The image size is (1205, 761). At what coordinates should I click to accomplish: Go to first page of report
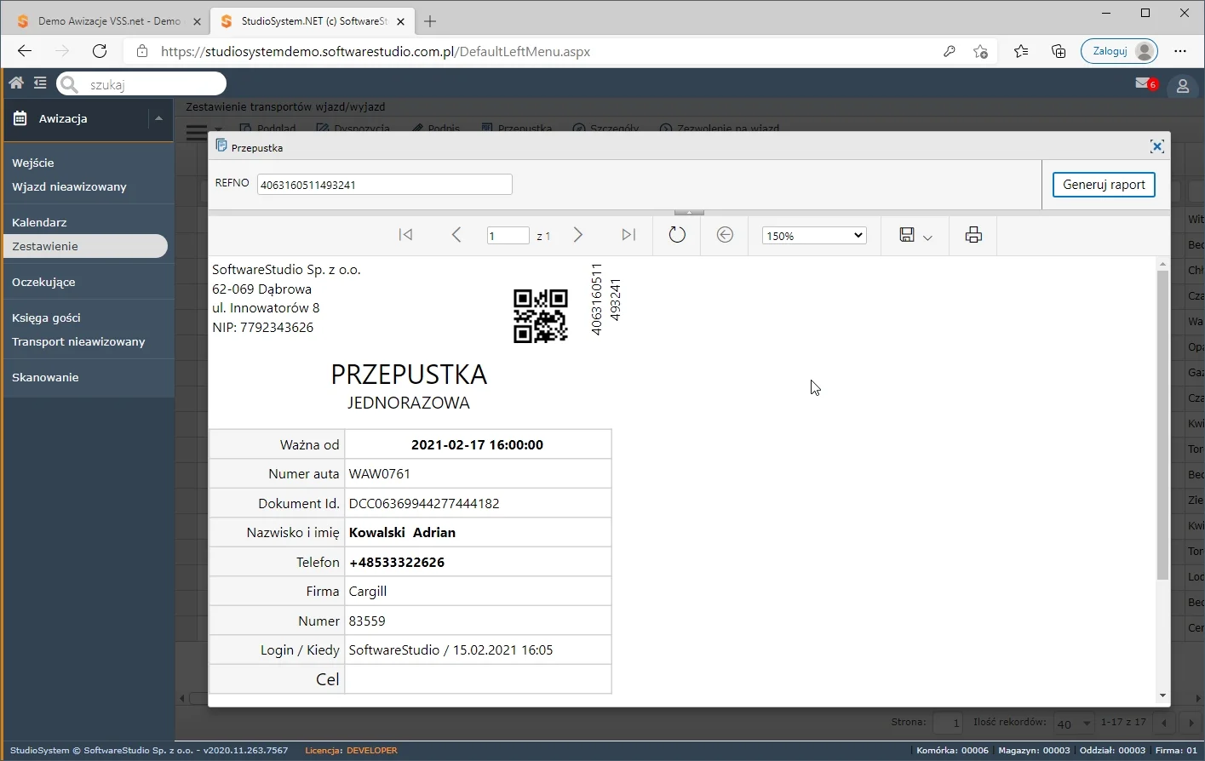tap(406, 235)
